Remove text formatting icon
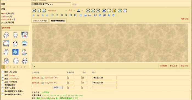The height and width of the screenshot is (100, 192). [x=33, y=15]
